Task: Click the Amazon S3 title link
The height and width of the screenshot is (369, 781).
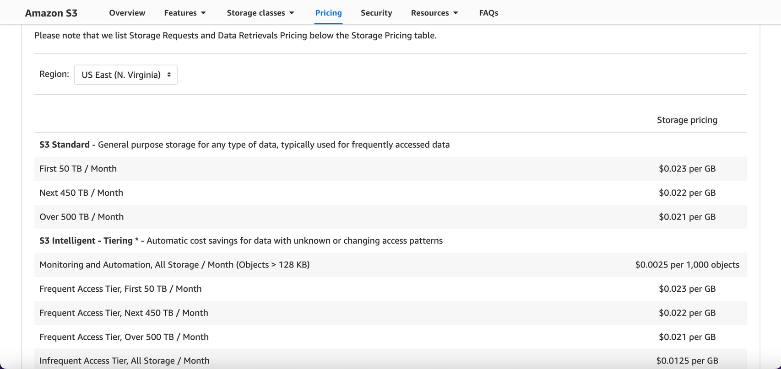Action: 51,13
